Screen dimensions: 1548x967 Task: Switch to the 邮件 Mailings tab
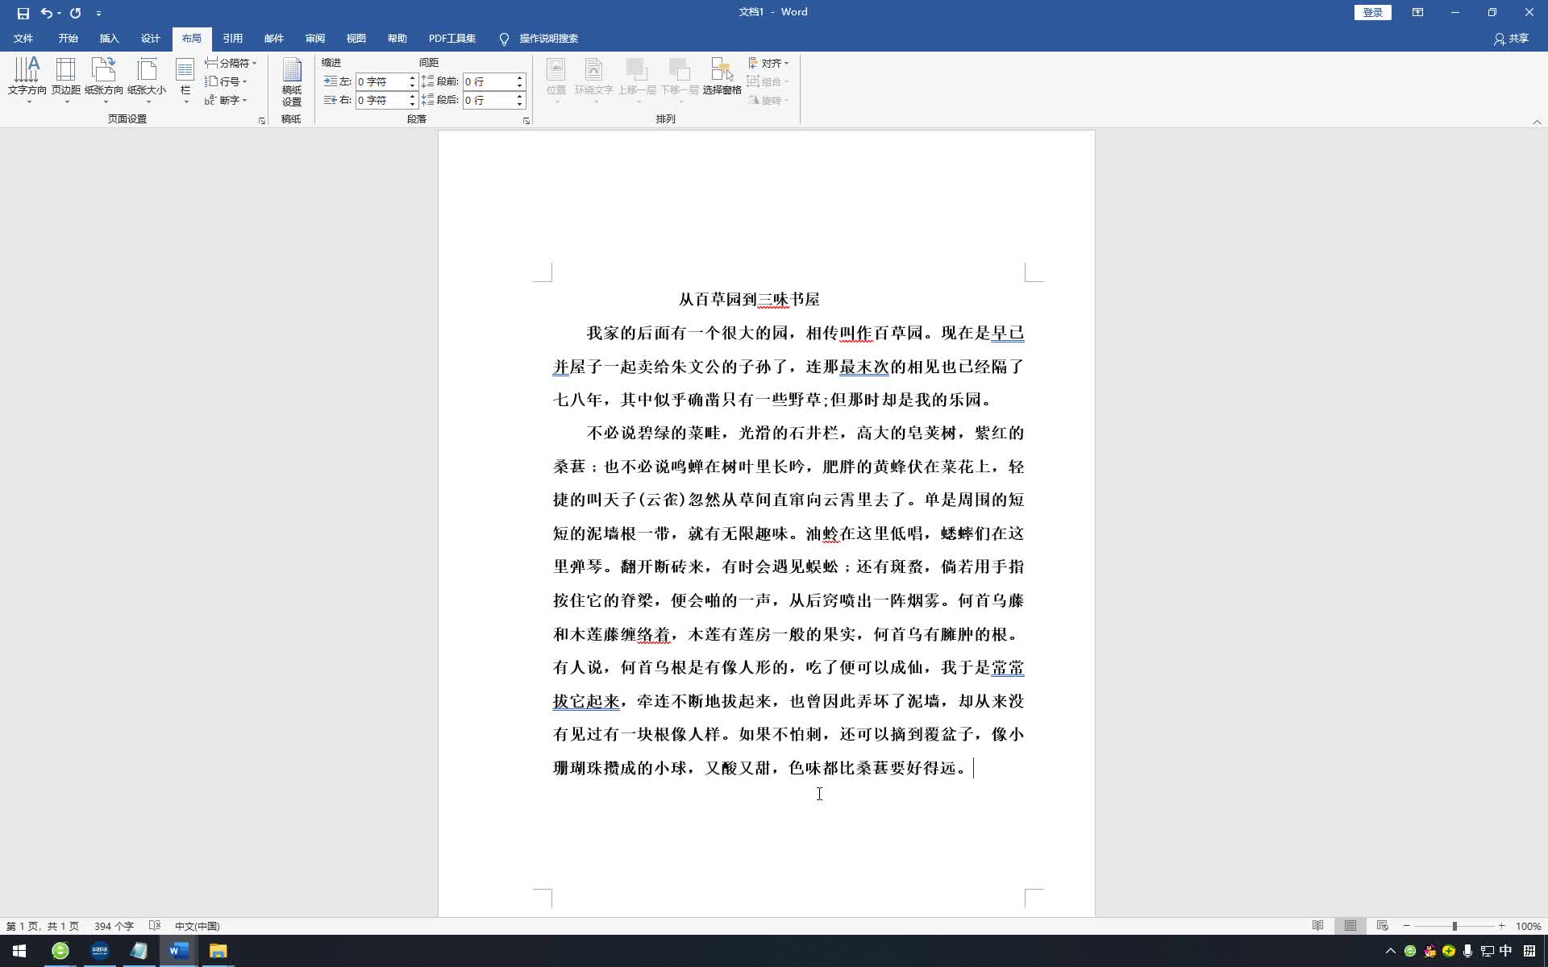274,39
